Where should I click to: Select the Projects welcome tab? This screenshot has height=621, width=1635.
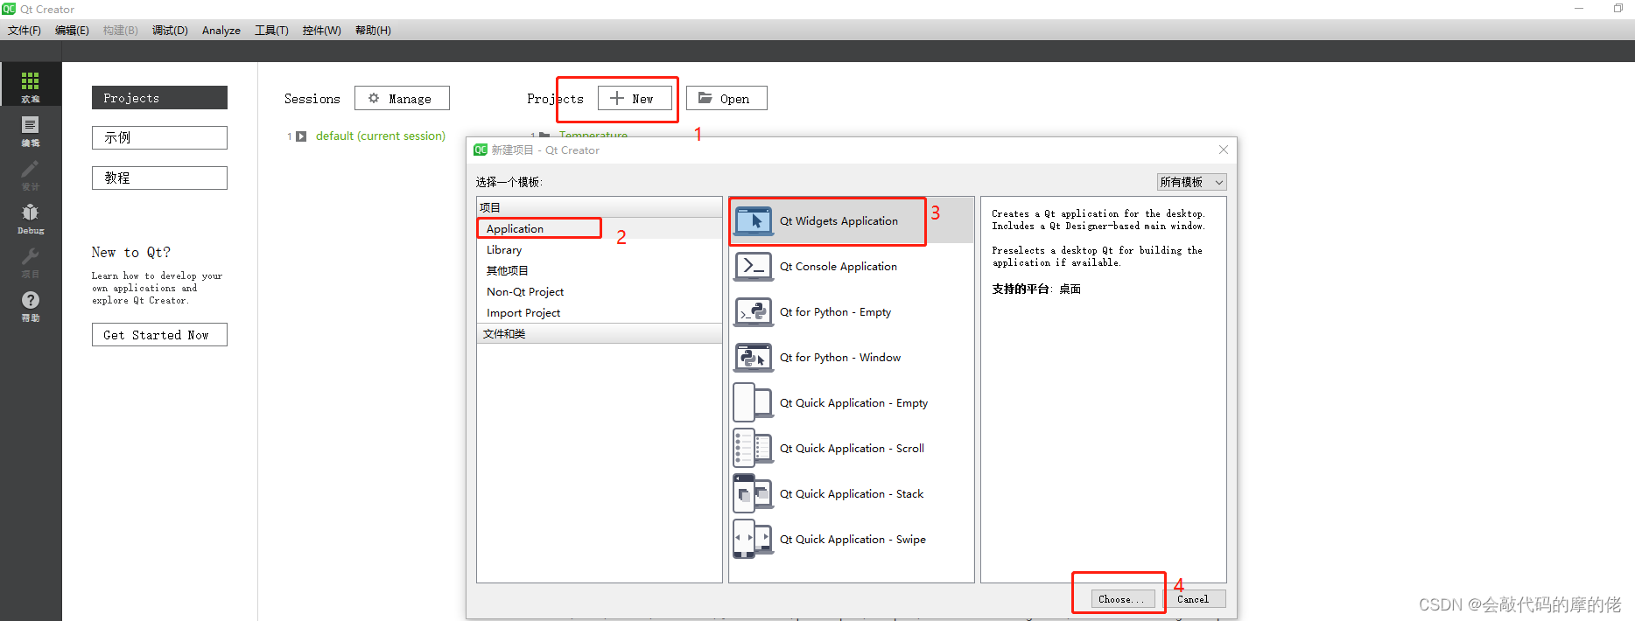(159, 98)
